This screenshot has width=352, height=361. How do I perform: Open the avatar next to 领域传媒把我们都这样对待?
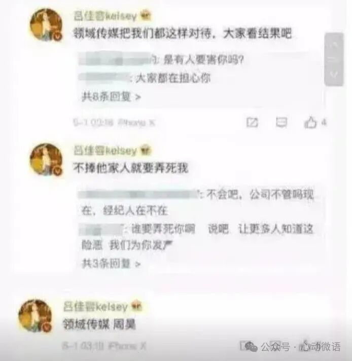(46, 25)
